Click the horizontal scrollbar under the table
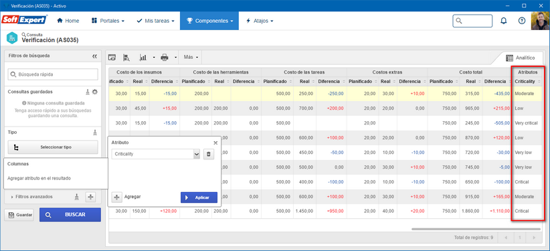 click(x=476, y=229)
